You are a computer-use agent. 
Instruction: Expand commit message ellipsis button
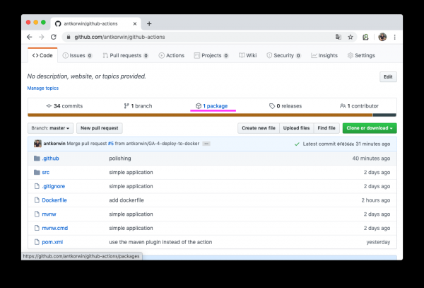(x=206, y=144)
